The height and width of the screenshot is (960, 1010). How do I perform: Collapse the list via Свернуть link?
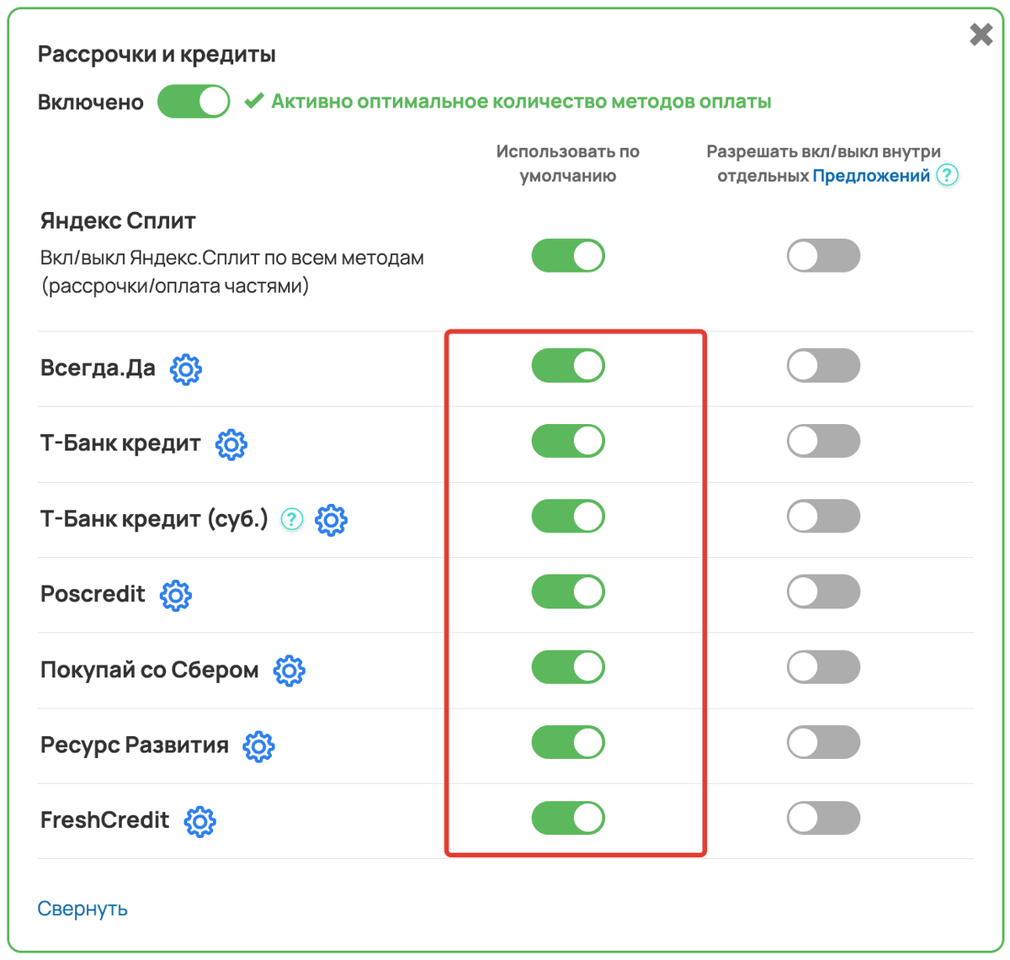[82, 909]
